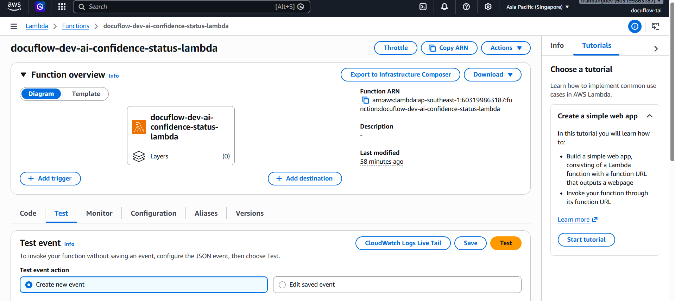The width and height of the screenshot is (675, 301).
Task: Switch the overview to Diagram view
Action: [41, 94]
